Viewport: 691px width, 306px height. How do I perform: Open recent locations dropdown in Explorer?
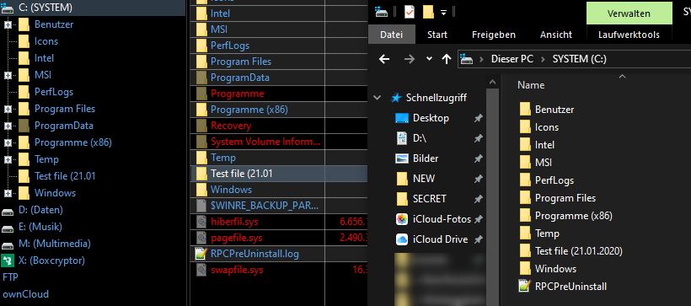coord(429,59)
